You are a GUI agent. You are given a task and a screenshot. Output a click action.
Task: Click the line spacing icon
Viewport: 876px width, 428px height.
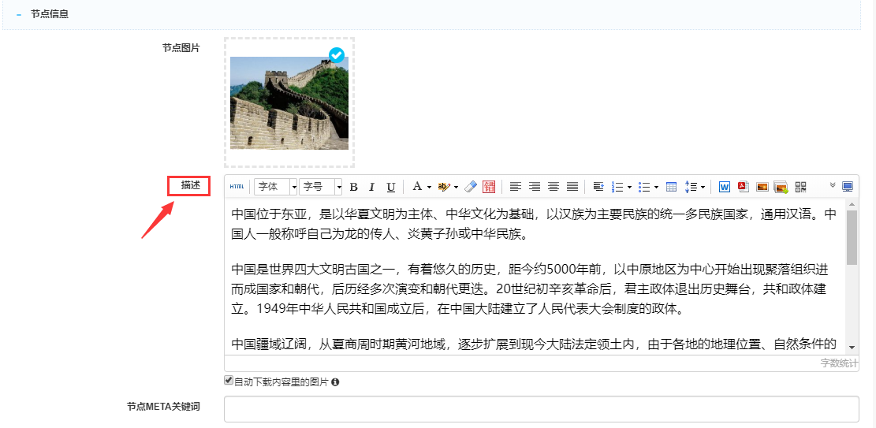click(x=691, y=187)
